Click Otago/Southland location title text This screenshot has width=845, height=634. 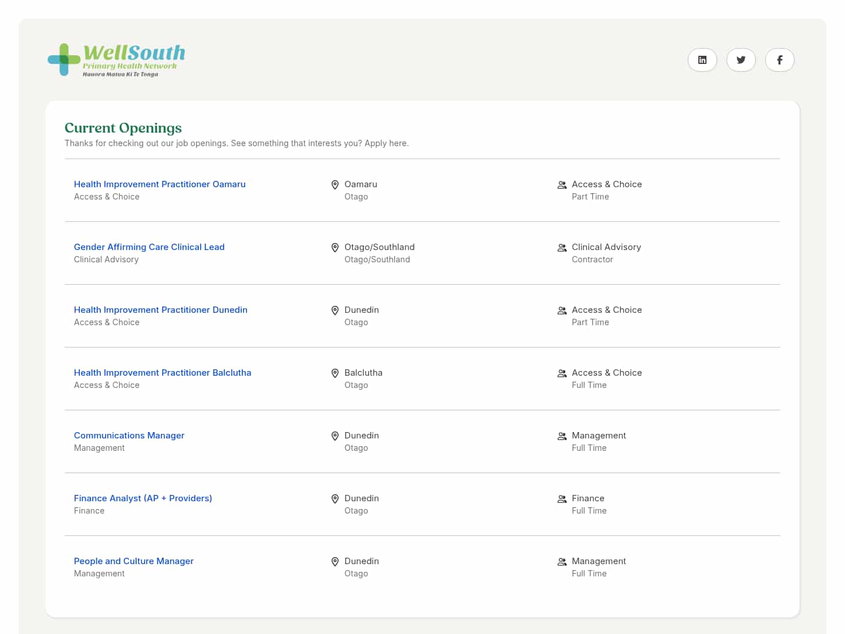click(x=380, y=247)
